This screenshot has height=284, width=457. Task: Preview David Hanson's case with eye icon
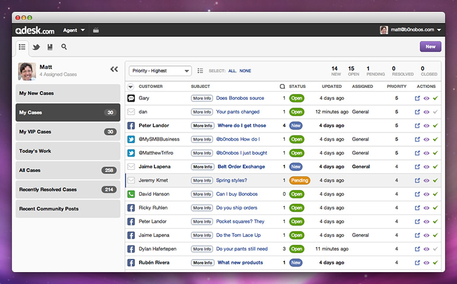[x=426, y=194]
